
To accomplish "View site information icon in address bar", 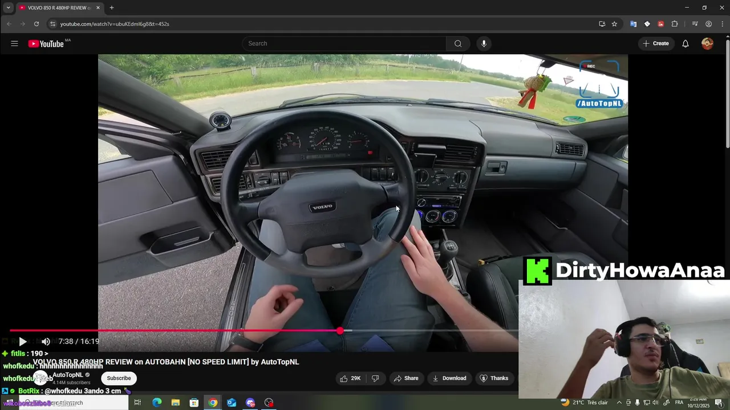I will click(x=52, y=24).
